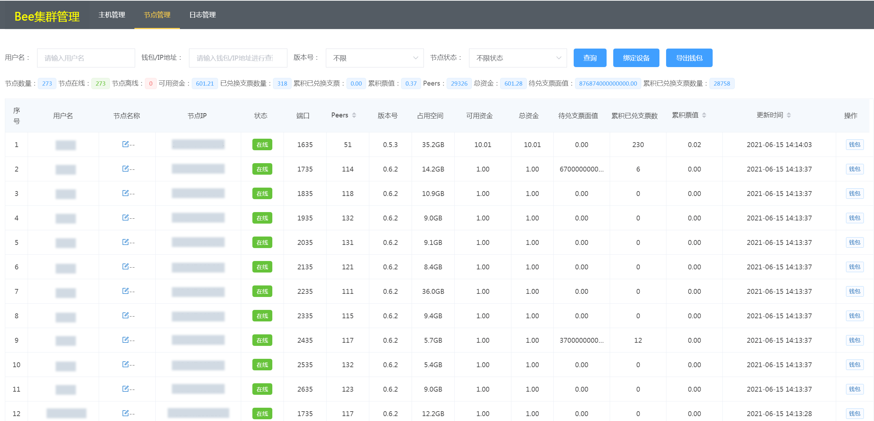Viewport: 874px width, 421px height.
Task: Expand the 节点状态 dropdown showing 不限状态
Action: click(x=518, y=58)
